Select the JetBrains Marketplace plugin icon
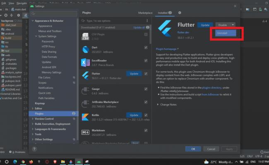 click(85, 104)
